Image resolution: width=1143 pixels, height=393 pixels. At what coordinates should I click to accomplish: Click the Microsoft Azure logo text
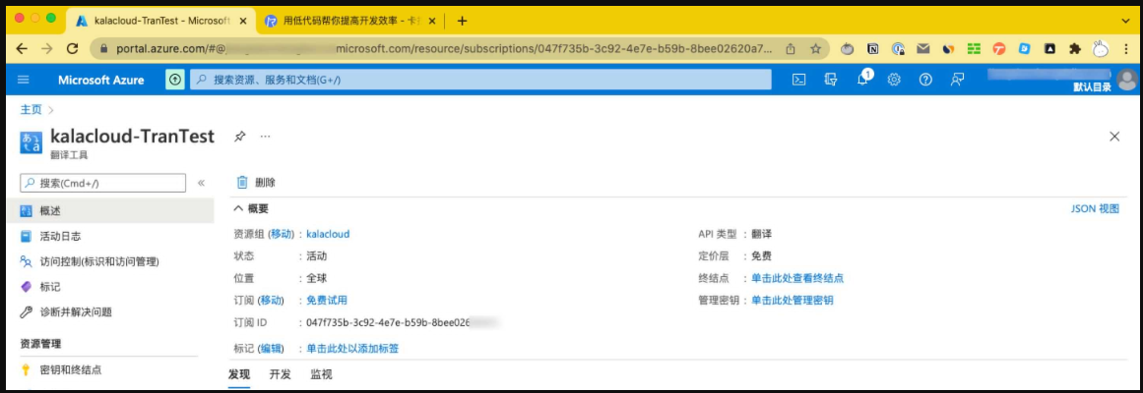pyautogui.click(x=101, y=80)
